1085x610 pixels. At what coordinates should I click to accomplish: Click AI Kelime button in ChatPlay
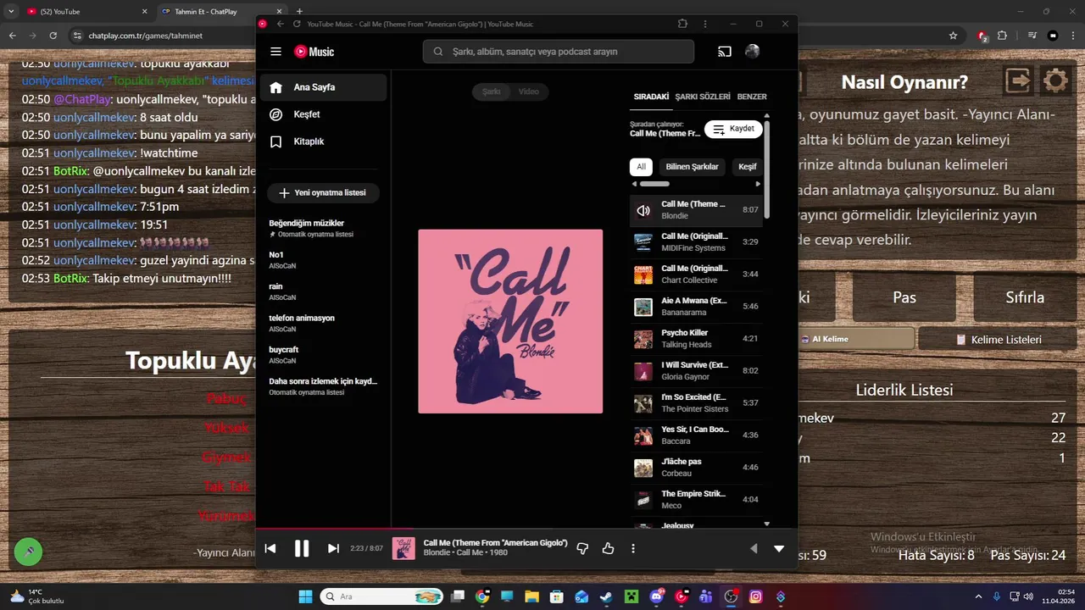(x=856, y=339)
